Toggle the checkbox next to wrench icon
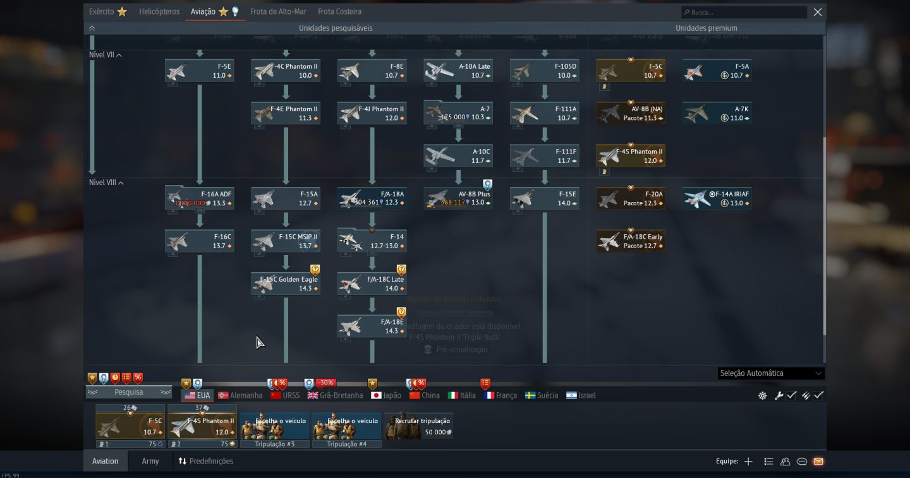Image resolution: width=910 pixels, height=478 pixels. (x=791, y=396)
